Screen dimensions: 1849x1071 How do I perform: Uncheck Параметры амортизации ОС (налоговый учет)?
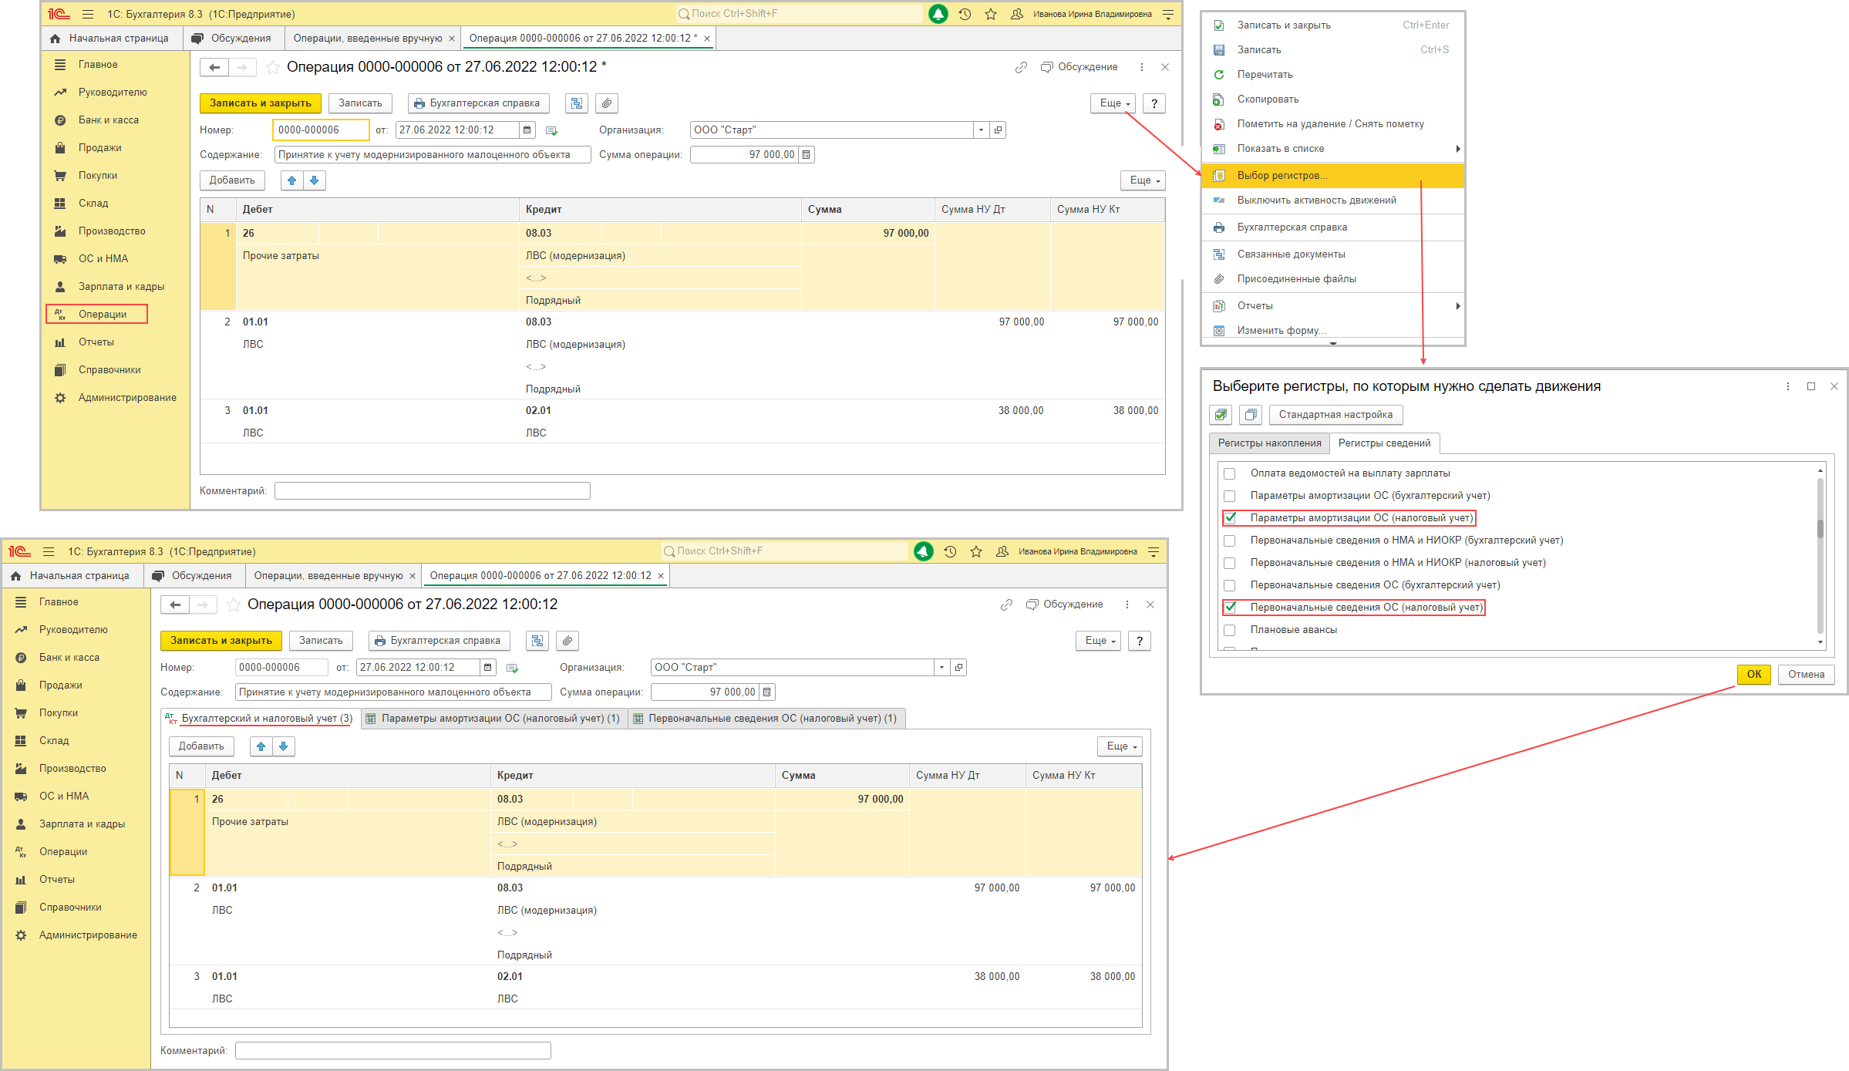click(1230, 518)
